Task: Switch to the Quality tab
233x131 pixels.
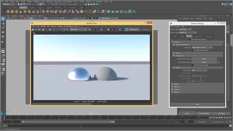Action: [x=182, y=36]
